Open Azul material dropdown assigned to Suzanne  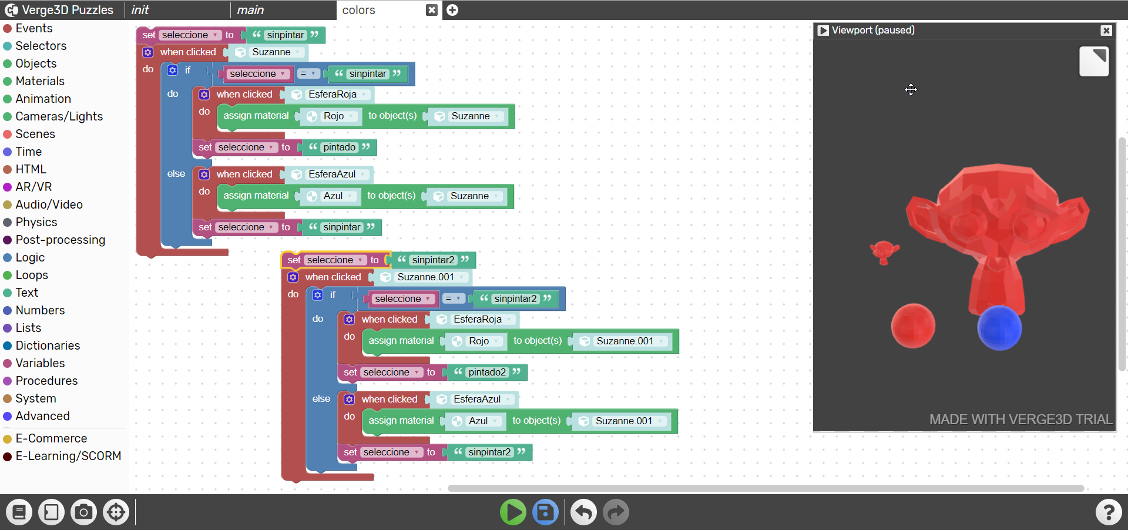[339, 196]
